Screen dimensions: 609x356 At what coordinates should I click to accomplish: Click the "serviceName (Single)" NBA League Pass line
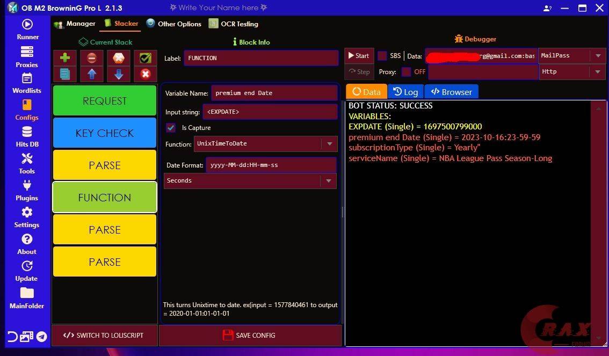click(x=450, y=158)
